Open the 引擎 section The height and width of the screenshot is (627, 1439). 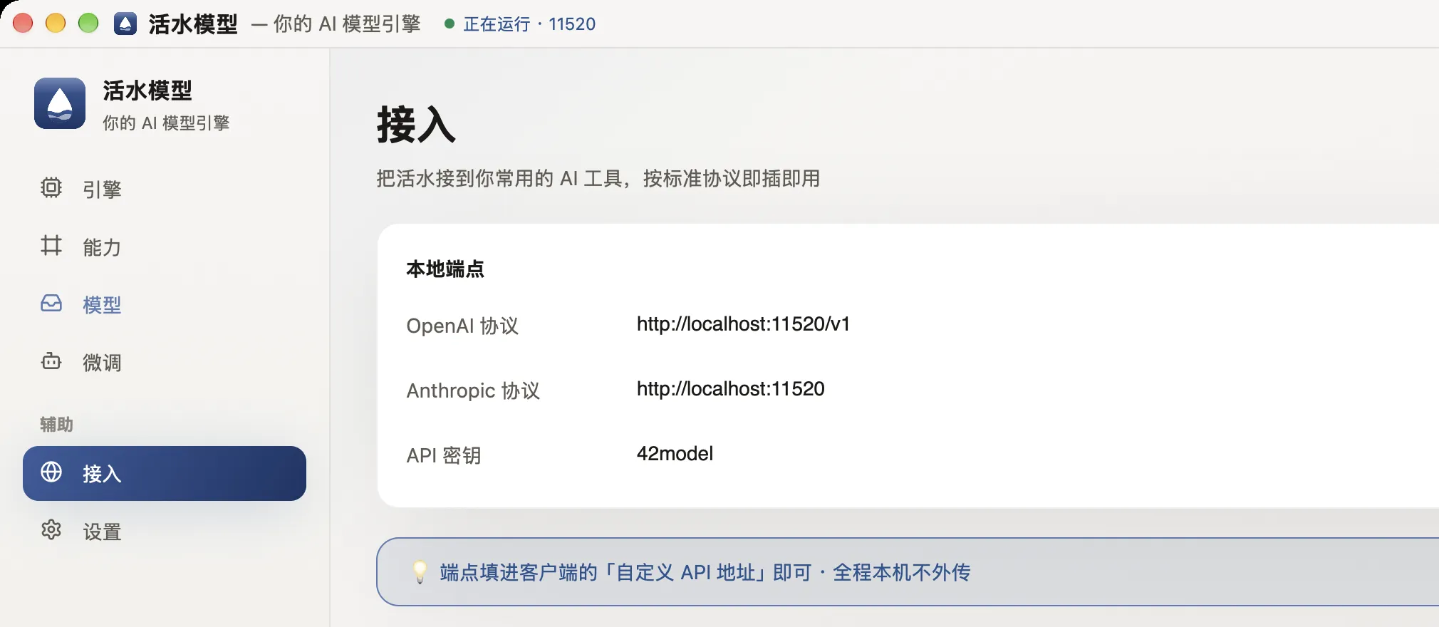coord(165,188)
